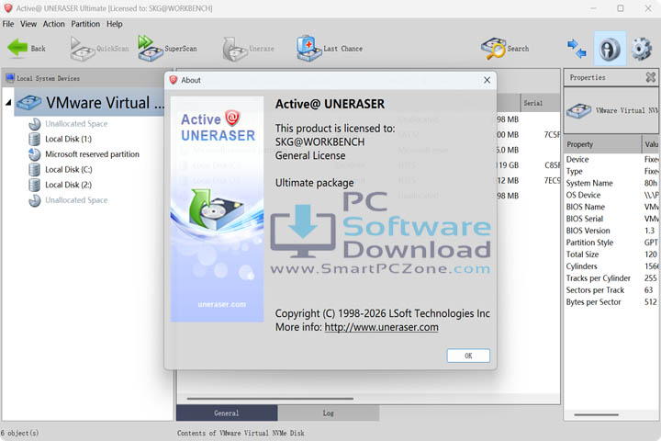Collapse the VMware Virtual disk tree node

[x=8, y=103]
